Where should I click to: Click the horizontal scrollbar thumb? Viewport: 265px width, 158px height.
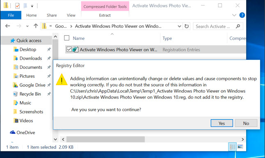point(105,139)
